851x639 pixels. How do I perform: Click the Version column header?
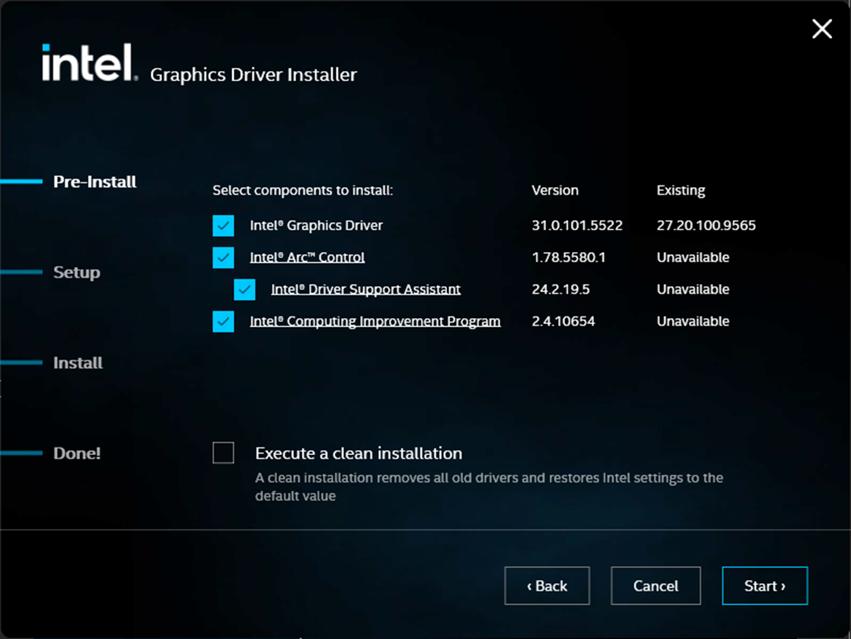tap(554, 190)
